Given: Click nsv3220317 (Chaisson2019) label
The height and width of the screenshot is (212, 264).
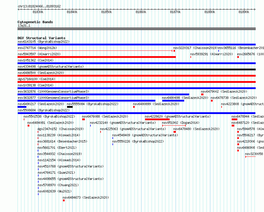Looking at the screenshot, I should coord(195,48).
